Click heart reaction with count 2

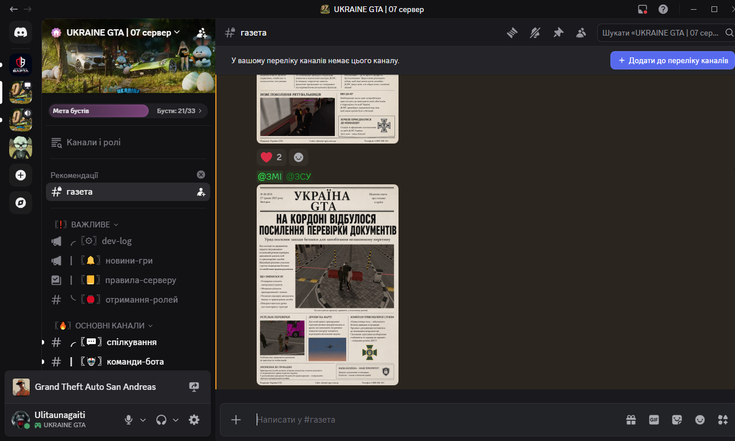pos(271,157)
